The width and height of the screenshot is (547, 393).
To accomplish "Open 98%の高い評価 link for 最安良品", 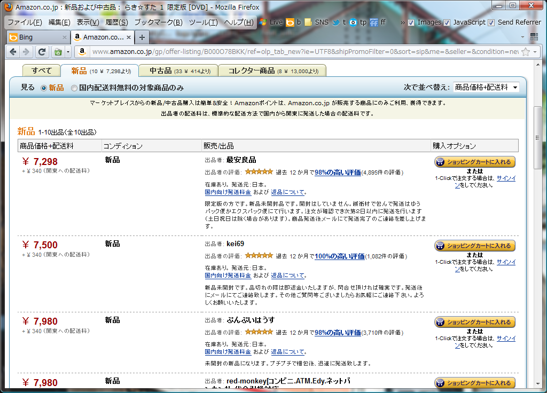I will pos(338,172).
